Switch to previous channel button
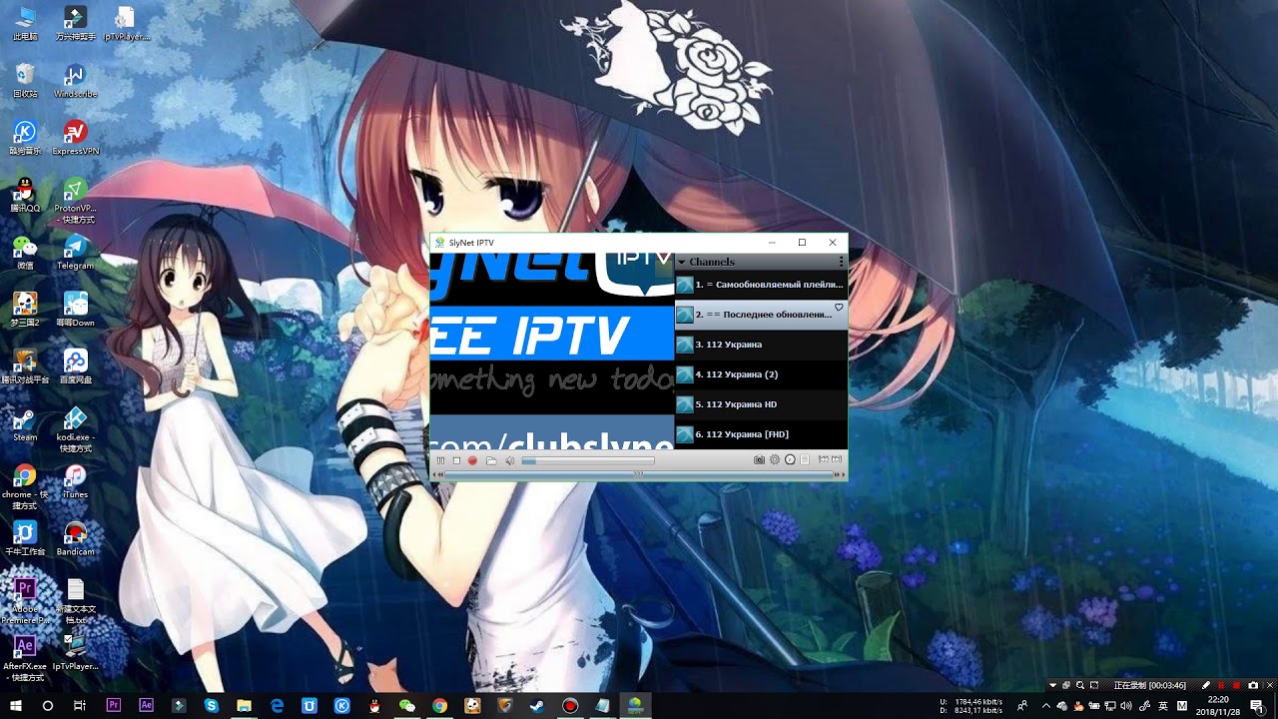The image size is (1278, 719). [x=824, y=459]
